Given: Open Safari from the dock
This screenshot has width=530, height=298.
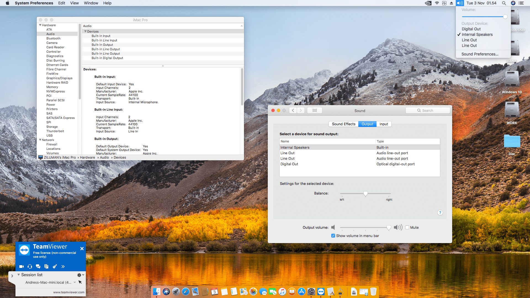Looking at the screenshot, I should [x=185, y=292].
